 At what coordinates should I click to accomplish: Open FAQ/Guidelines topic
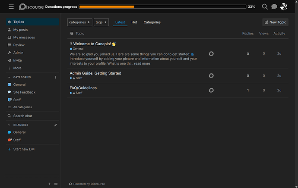pyautogui.click(x=83, y=88)
